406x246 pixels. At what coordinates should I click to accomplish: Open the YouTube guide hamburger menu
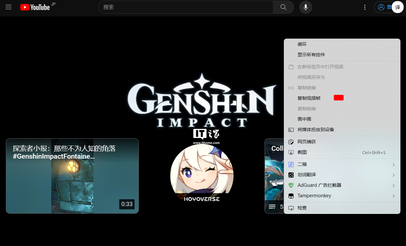tap(8, 7)
